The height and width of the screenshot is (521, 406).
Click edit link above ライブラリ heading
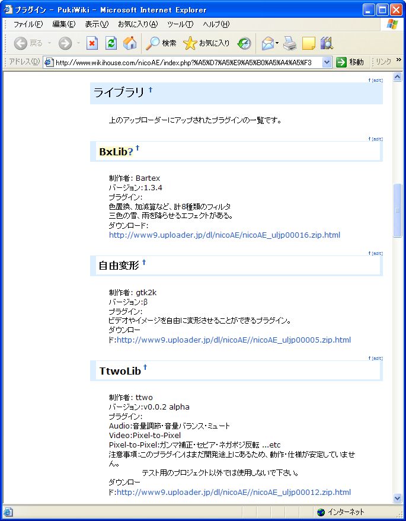click(x=377, y=80)
